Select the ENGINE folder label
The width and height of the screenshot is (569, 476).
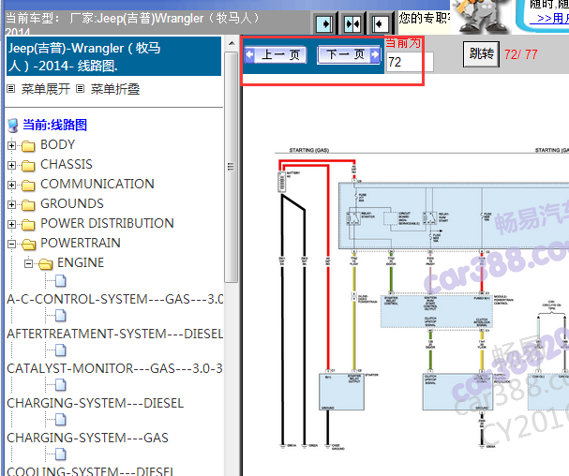tap(81, 262)
